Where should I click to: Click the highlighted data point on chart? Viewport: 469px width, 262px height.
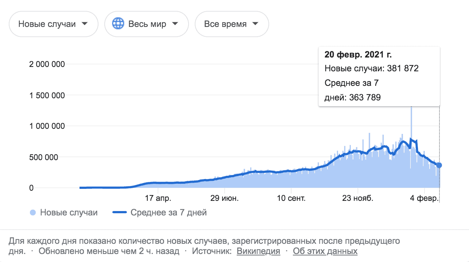tap(439, 165)
